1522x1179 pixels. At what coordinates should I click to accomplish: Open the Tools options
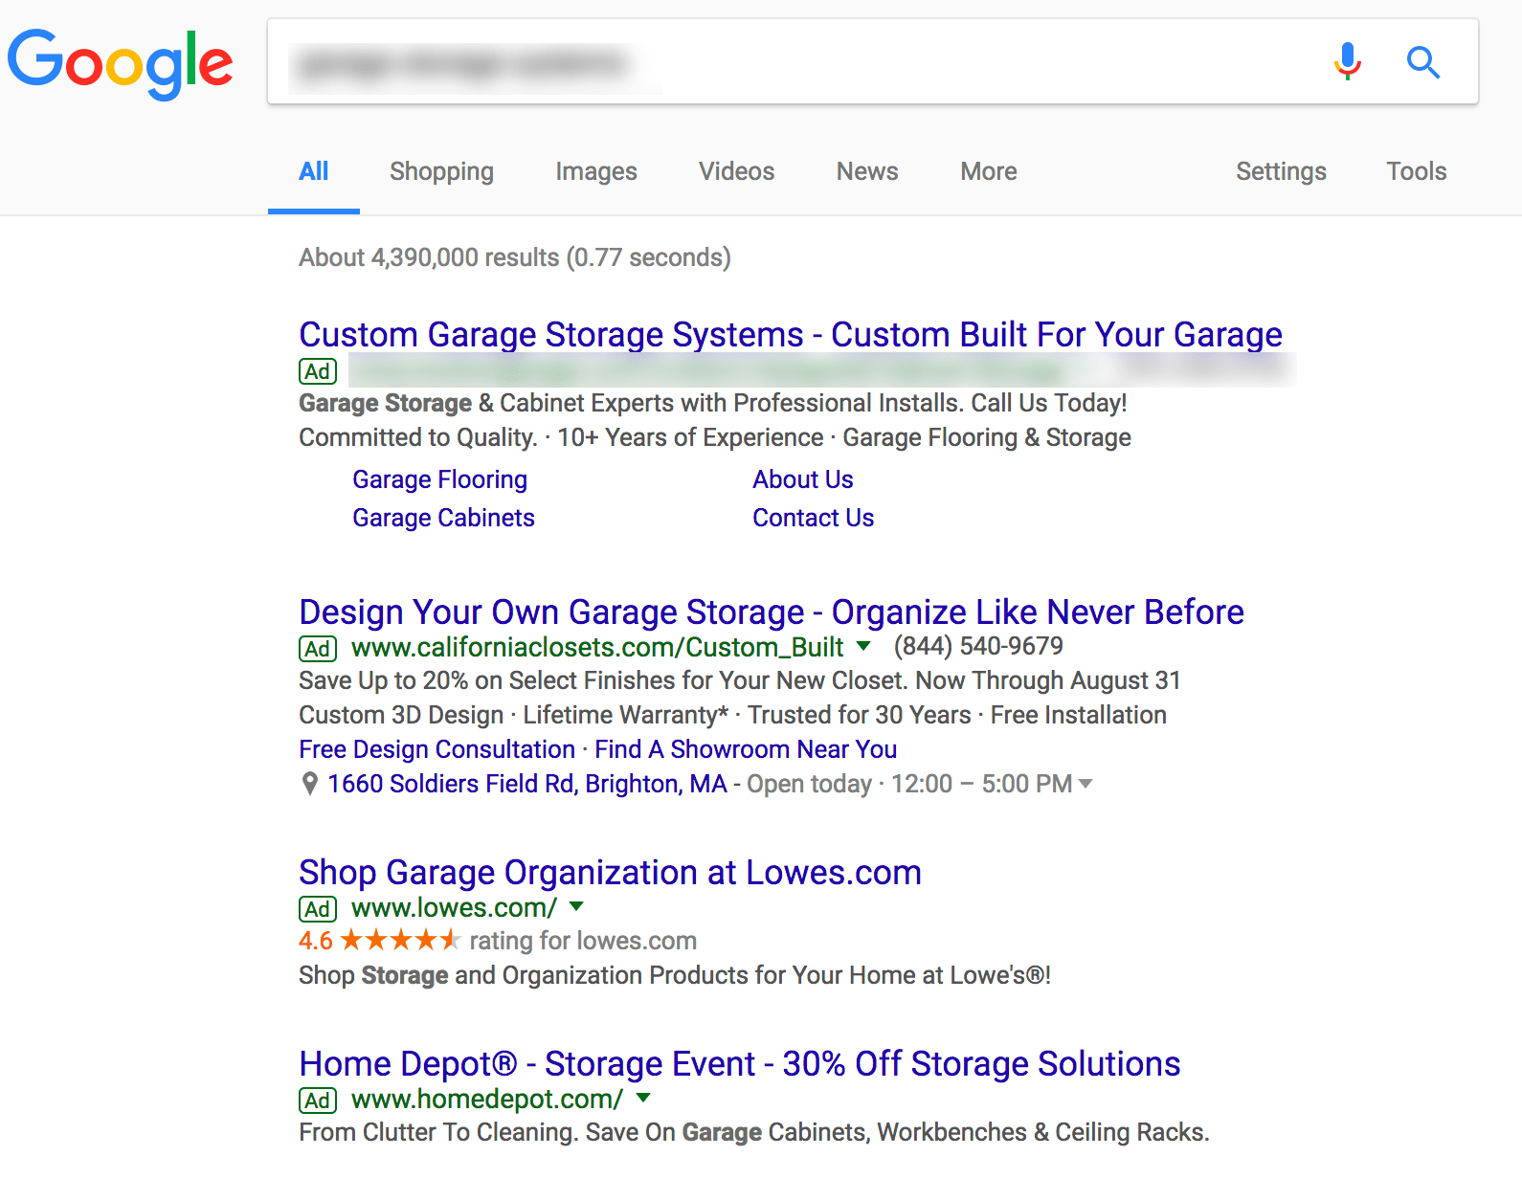click(1417, 171)
